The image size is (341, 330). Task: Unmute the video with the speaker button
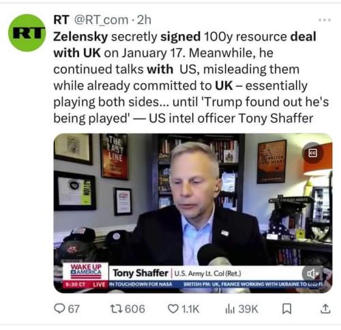[312, 274]
